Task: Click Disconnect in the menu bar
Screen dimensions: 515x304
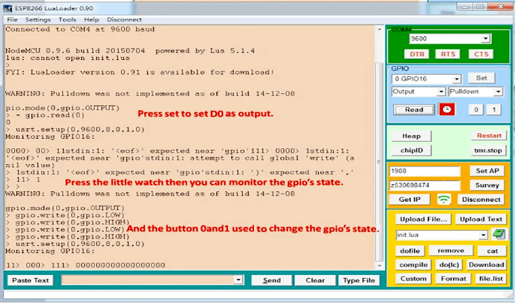Action: pyautogui.click(x=124, y=20)
